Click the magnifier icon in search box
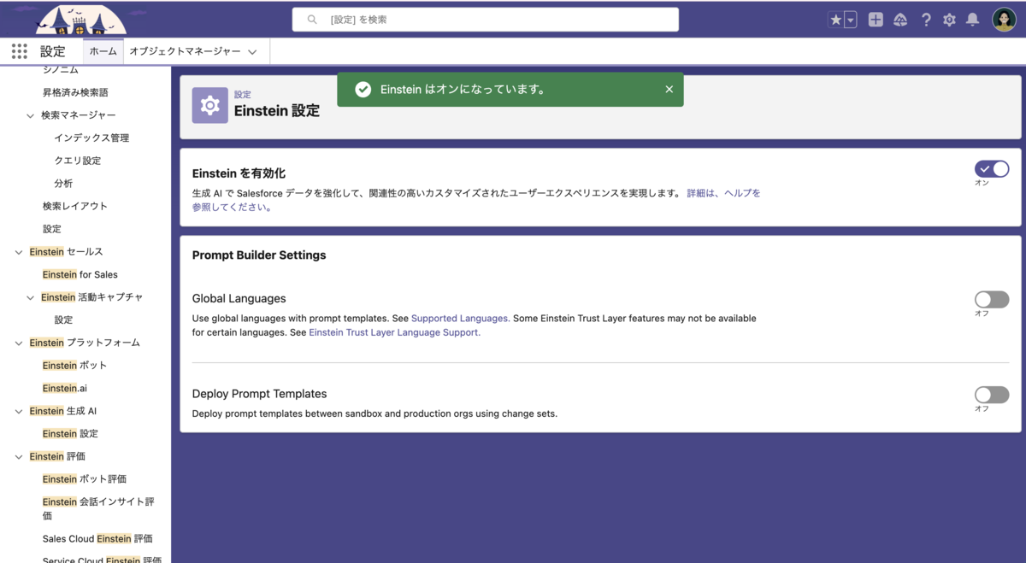Screen dimensions: 1026x563 pos(312,19)
